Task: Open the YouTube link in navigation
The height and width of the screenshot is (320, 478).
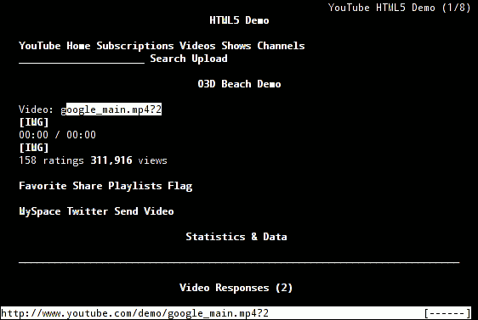Action: coord(40,46)
